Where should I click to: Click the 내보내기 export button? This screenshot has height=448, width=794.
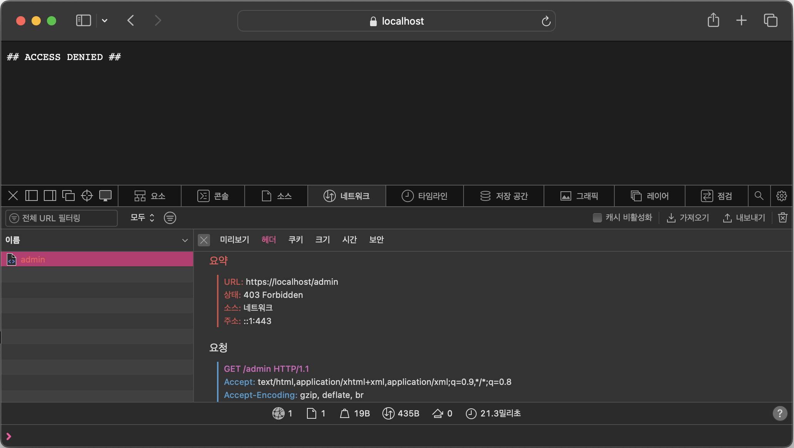744,218
